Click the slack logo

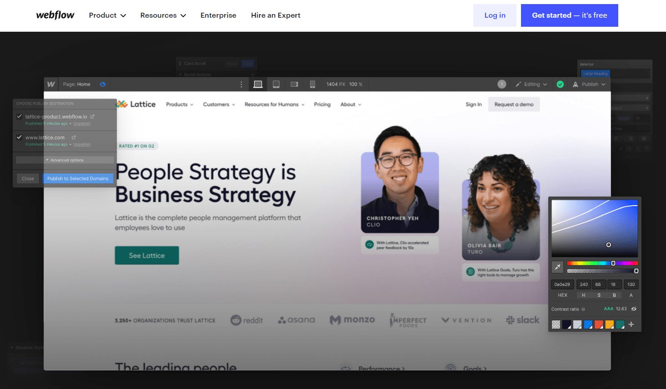pyautogui.click(x=523, y=320)
